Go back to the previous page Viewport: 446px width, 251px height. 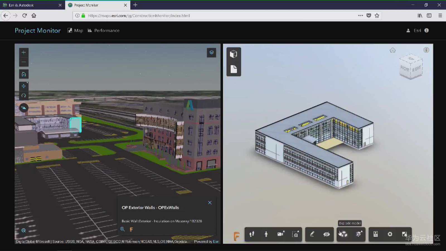6,16
